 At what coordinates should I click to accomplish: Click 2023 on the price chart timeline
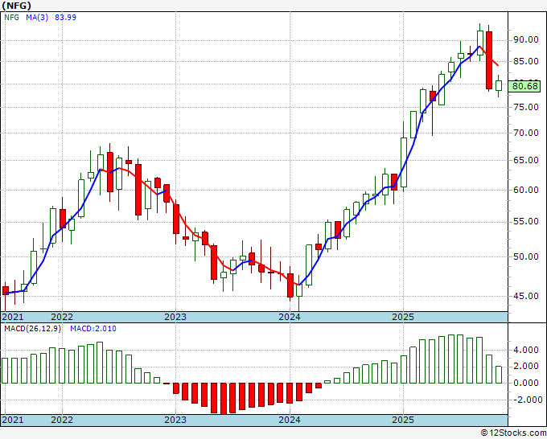tap(175, 317)
